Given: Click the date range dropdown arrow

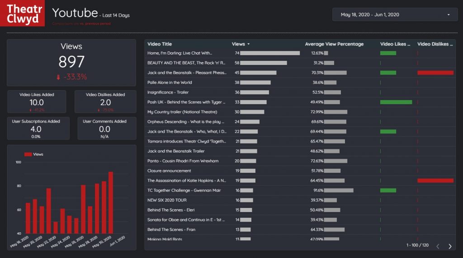Looking at the screenshot, I should tap(449, 15).
